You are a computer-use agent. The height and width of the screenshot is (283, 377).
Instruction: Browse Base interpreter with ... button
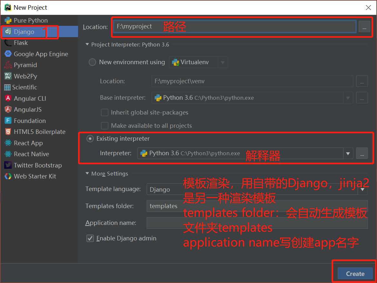(x=362, y=98)
